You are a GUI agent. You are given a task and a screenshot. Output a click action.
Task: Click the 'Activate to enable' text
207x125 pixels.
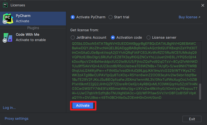point(31,40)
